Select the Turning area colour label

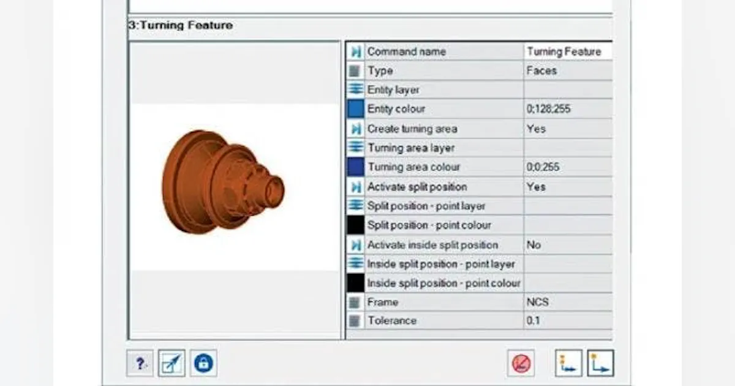pyautogui.click(x=413, y=167)
